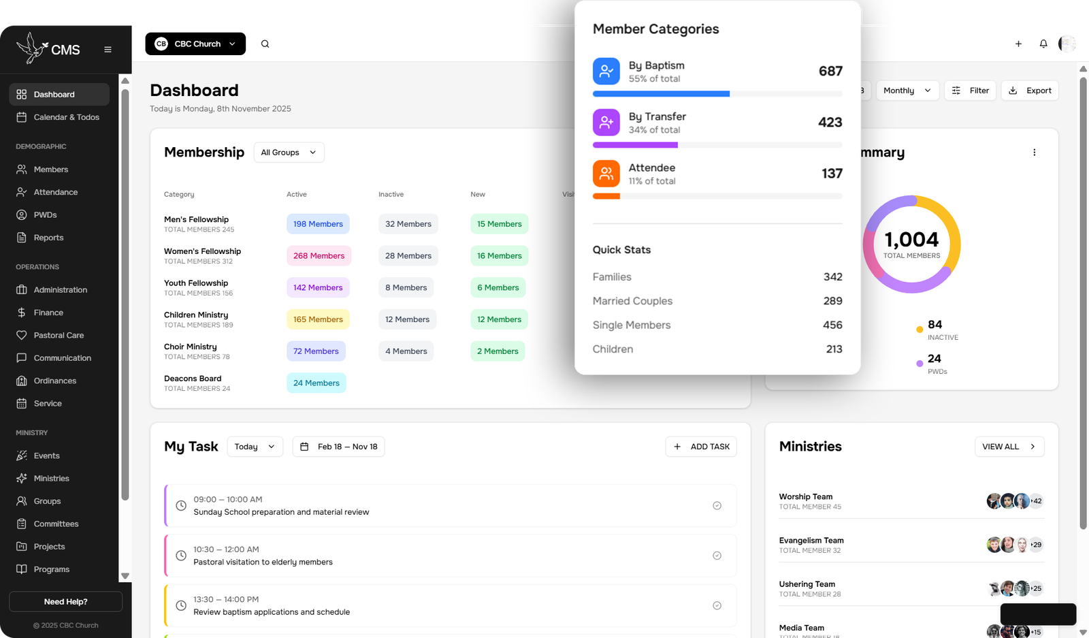Open the CBC Church organization dropdown

pos(195,44)
